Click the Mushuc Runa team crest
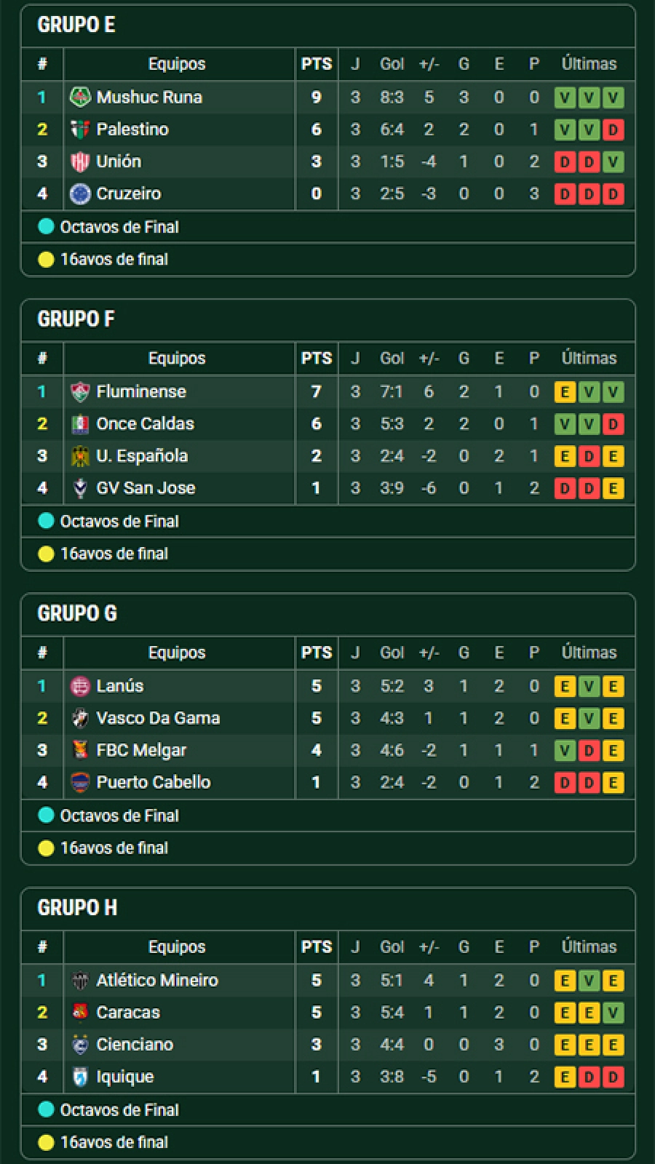 [80, 97]
